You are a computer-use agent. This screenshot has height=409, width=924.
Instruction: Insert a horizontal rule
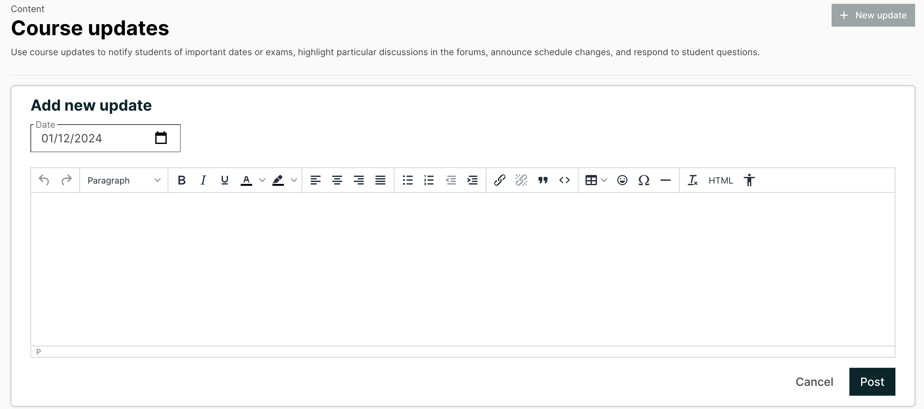[666, 180]
